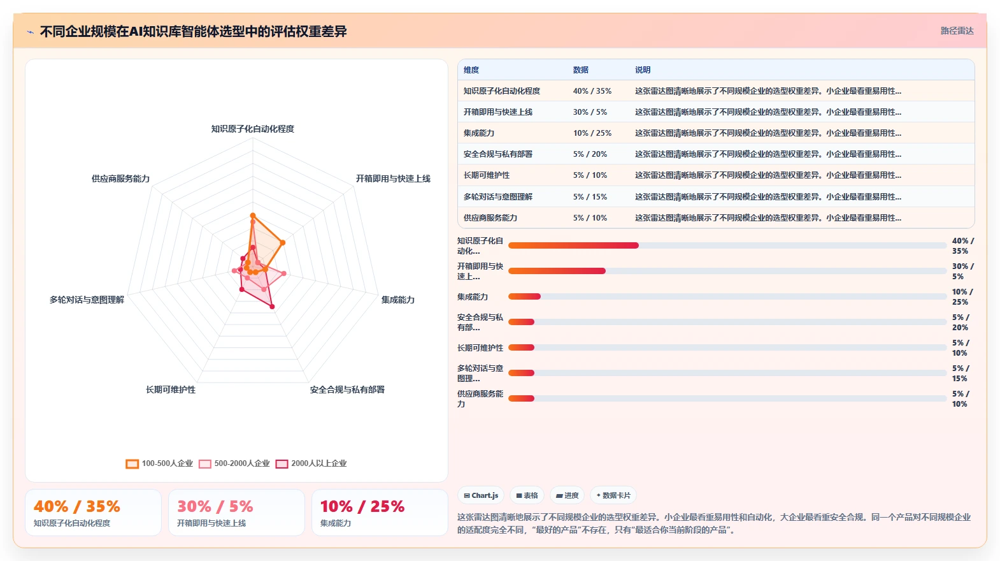Click the 表格 tag chip

point(527,495)
